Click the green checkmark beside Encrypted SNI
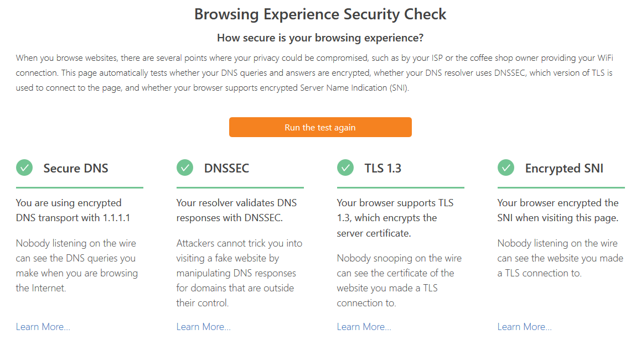The height and width of the screenshot is (340, 641). click(x=506, y=168)
